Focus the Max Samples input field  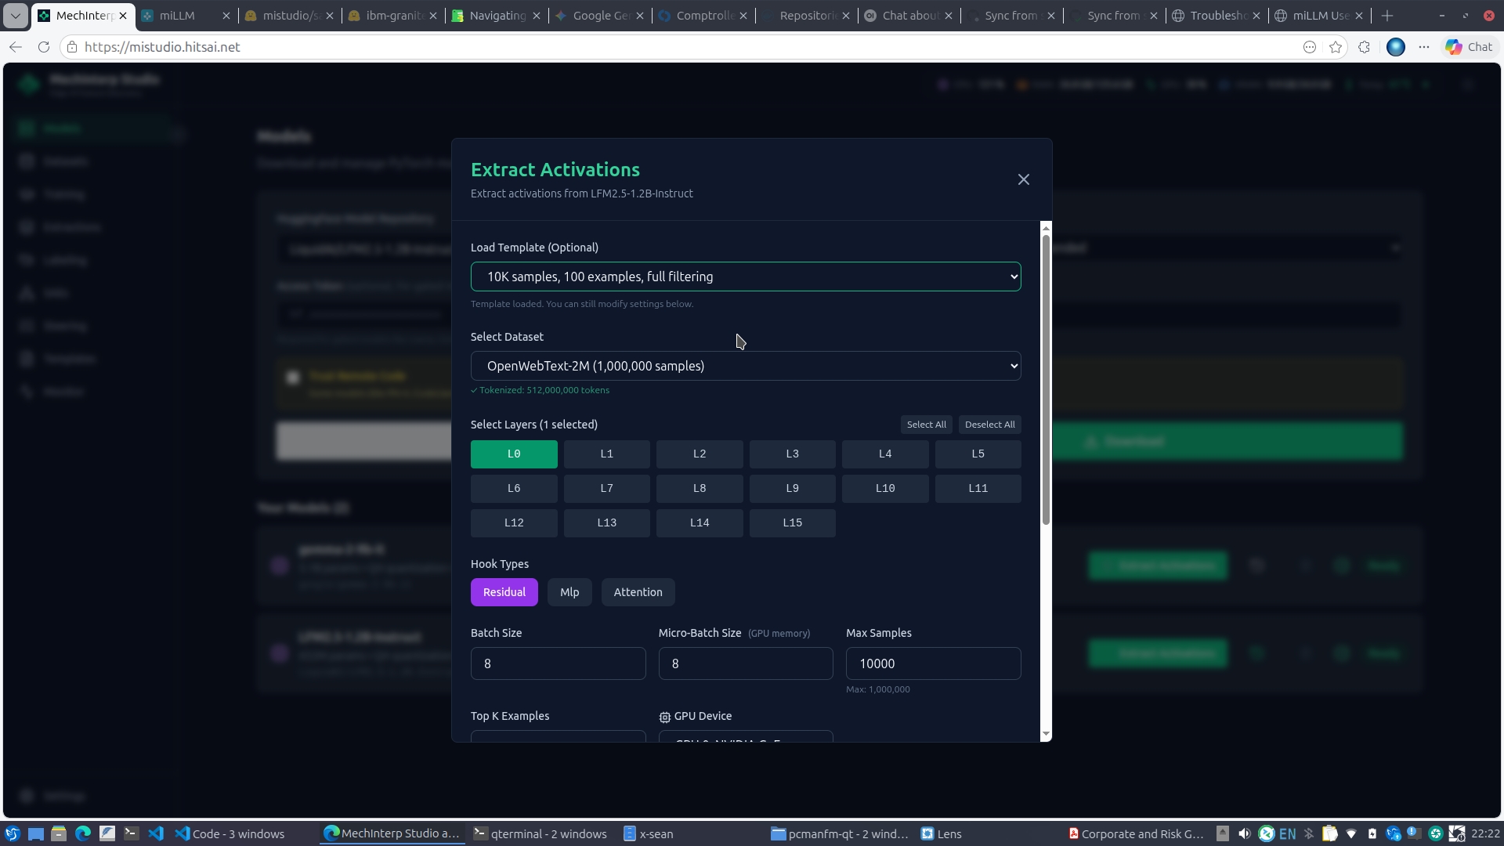pyautogui.click(x=933, y=663)
